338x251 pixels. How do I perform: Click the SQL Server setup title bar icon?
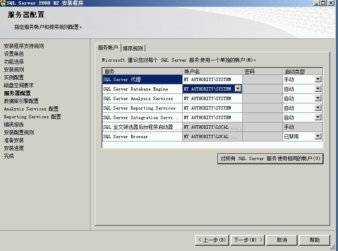click(3, 3)
